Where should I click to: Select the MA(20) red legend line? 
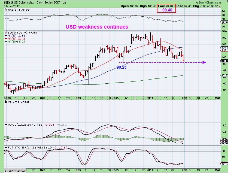(6, 39)
